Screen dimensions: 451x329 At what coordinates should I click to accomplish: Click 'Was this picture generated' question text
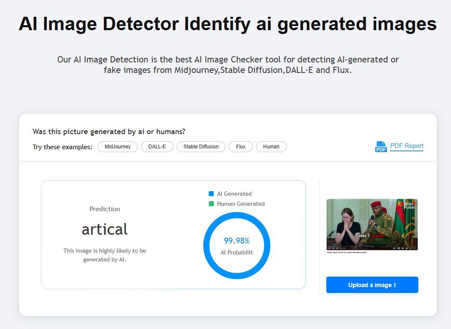109,132
